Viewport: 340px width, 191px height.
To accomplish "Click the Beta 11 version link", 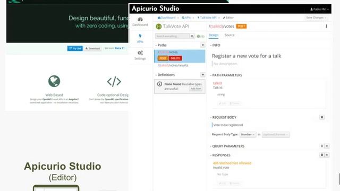I will point(120,48).
